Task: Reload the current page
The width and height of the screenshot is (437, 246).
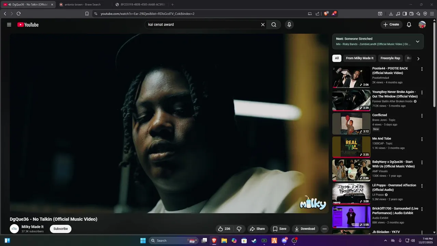Action: (x=18, y=14)
